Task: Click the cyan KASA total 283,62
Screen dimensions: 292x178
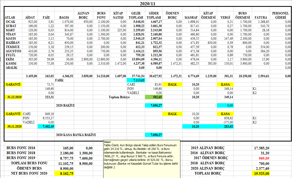Action: point(225,127)
